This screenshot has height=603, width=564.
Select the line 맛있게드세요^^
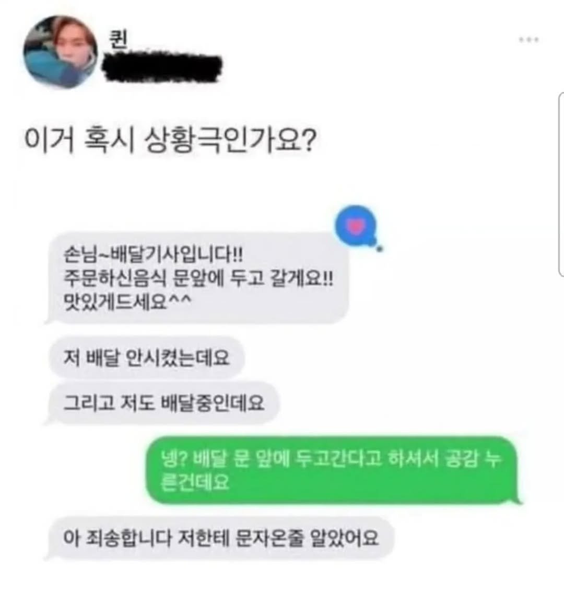[x=127, y=301]
